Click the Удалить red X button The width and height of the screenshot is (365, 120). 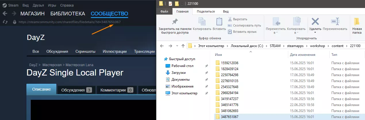click(x=315, y=22)
